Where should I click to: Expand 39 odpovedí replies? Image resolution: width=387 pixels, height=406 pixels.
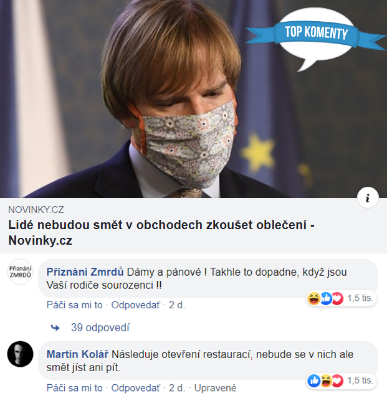click(x=100, y=328)
